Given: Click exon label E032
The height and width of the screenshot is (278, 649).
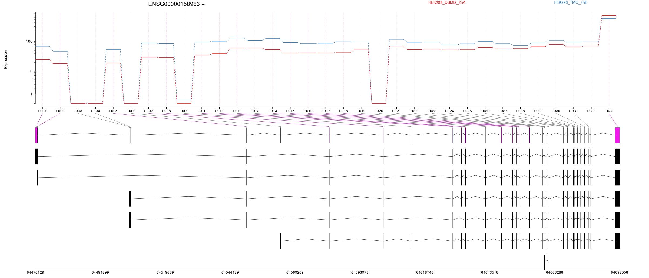Looking at the screenshot, I should point(591,111).
